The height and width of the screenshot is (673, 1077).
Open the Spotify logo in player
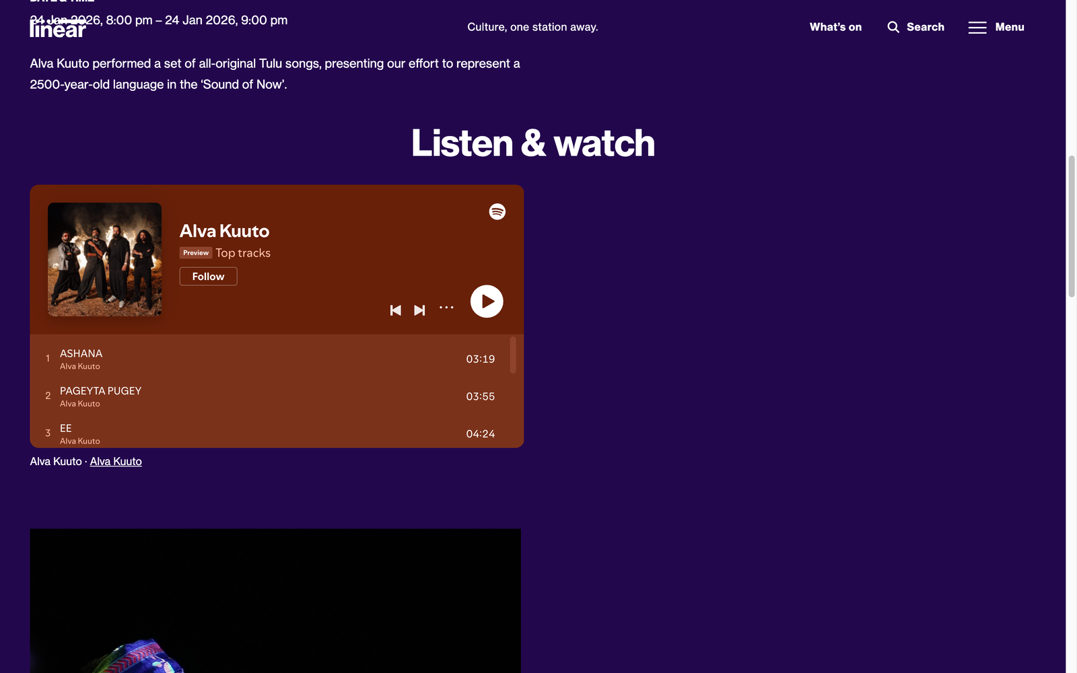click(497, 211)
